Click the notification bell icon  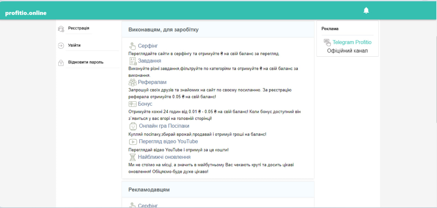[x=366, y=11]
